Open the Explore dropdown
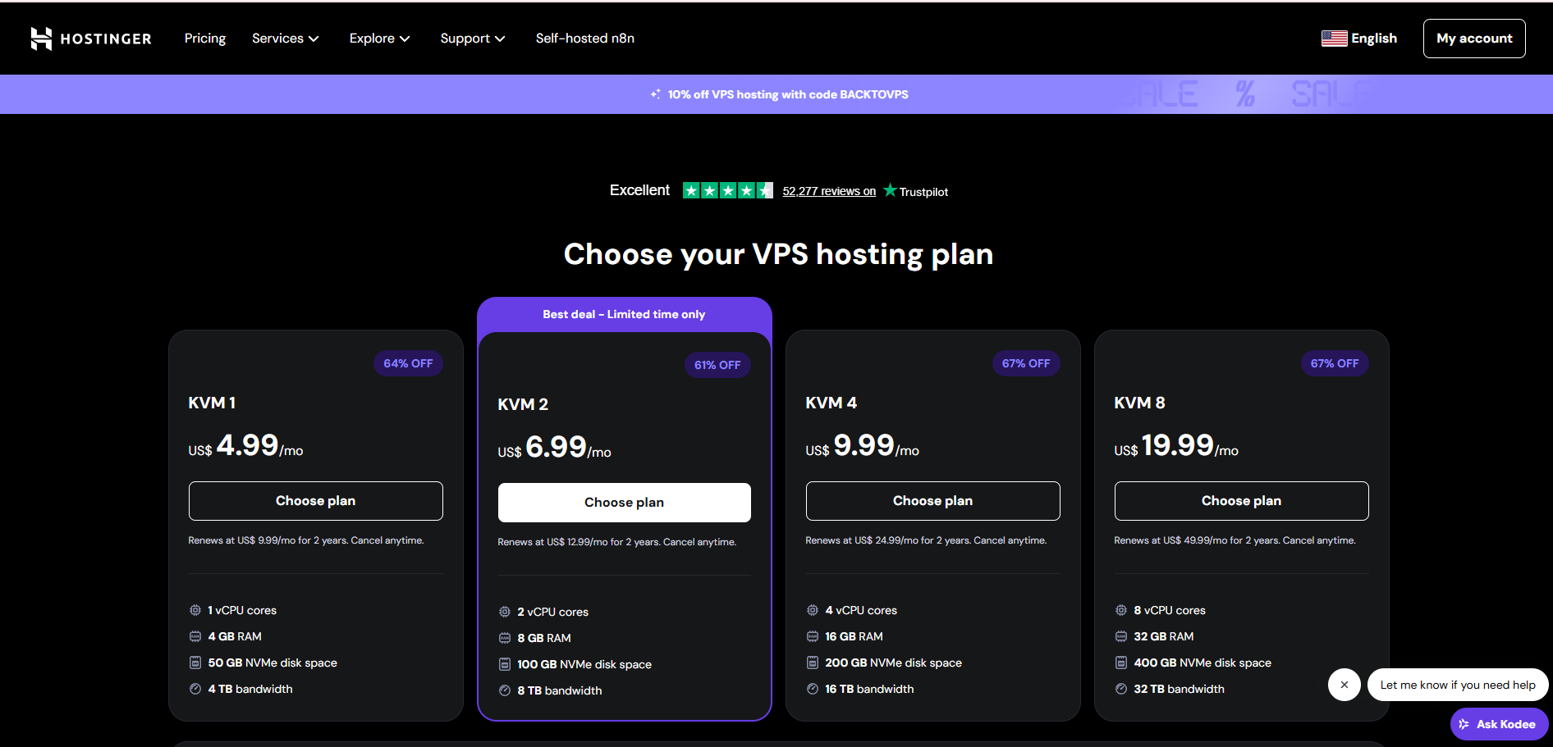1553x747 pixels. (x=379, y=39)
